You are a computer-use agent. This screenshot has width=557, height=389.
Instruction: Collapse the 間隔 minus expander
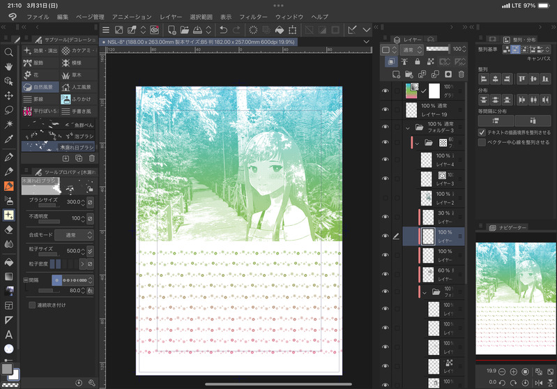[x=26, y=280]
